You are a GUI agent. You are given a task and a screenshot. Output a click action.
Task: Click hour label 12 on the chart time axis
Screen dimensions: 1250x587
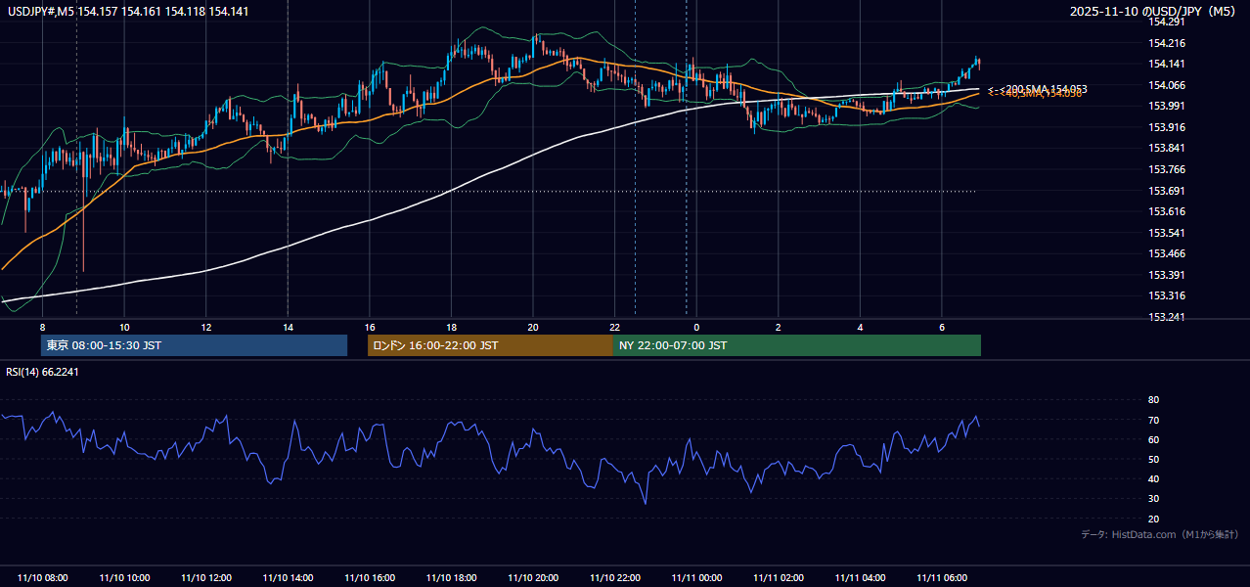(206, 327)
